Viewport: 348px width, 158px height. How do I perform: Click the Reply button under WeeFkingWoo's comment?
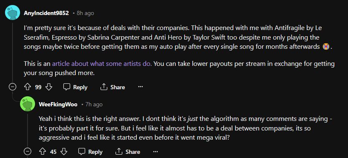[x=90, y=152]
